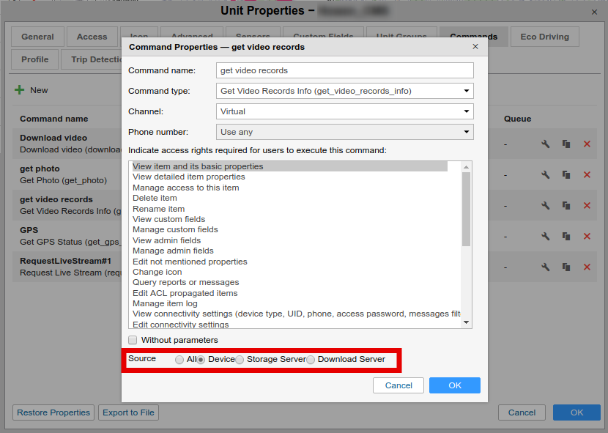Click the wrench icon for RequestLiveStream#1 command

click(x=545, y=267)
